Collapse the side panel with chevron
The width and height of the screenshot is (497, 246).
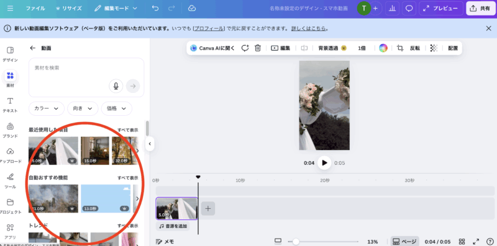tap(150, 144)
